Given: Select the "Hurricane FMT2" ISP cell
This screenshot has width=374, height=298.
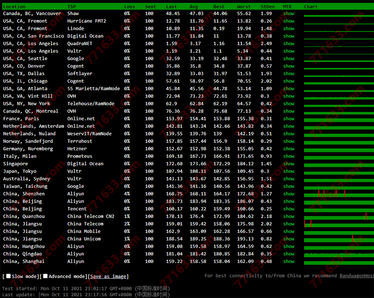Looking at the screenshot, I should point(87,21).
